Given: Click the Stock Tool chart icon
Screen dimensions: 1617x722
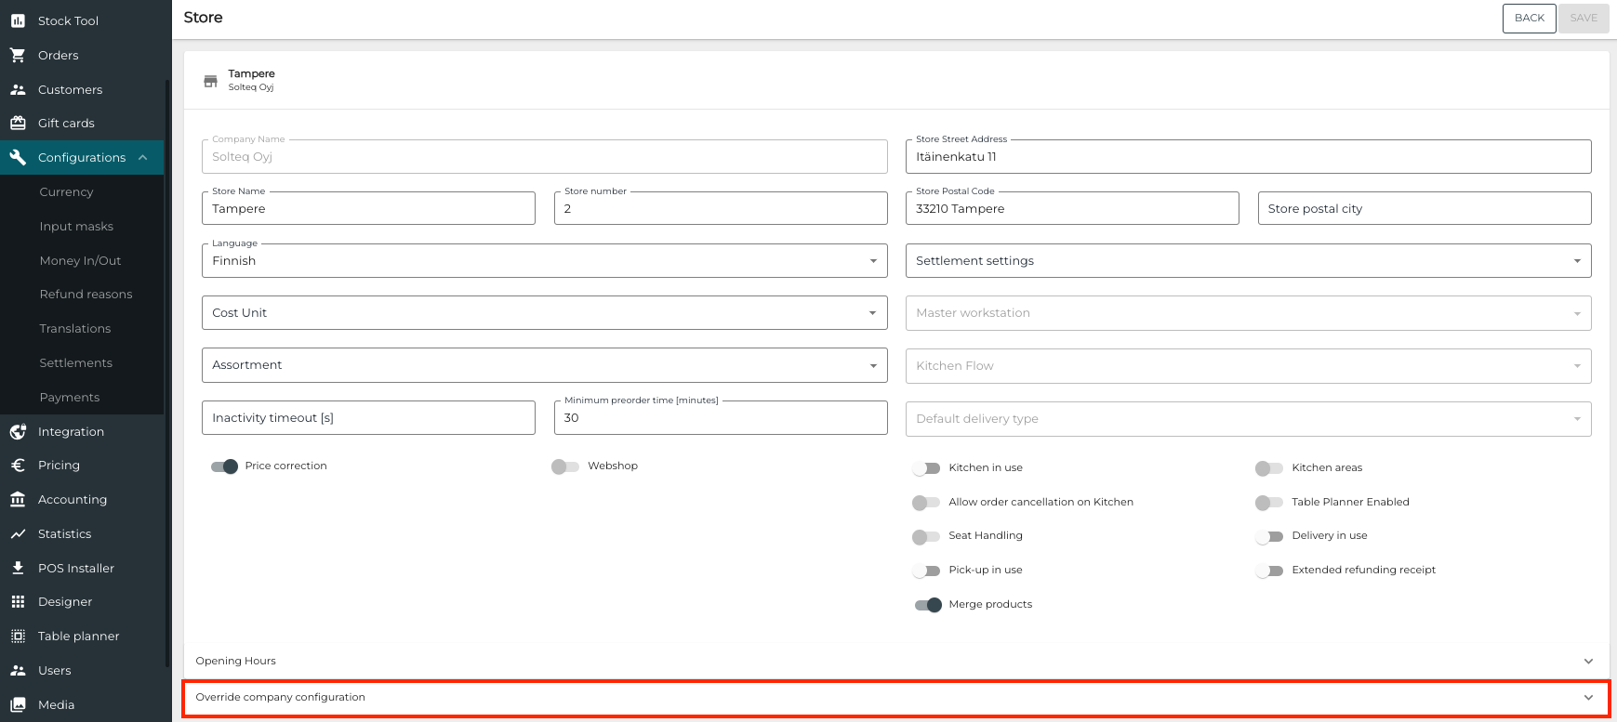Looking at the screenshot, I should pyautogui.click(x=18, y=20).
